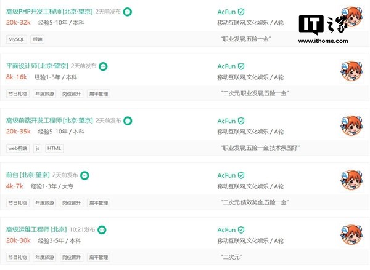Open the 前台 job posting
This screenshot has width=370, height=270.
pos(28,175)
